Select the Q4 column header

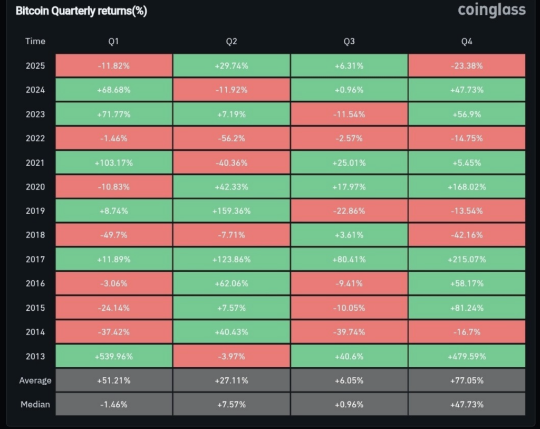467,41
